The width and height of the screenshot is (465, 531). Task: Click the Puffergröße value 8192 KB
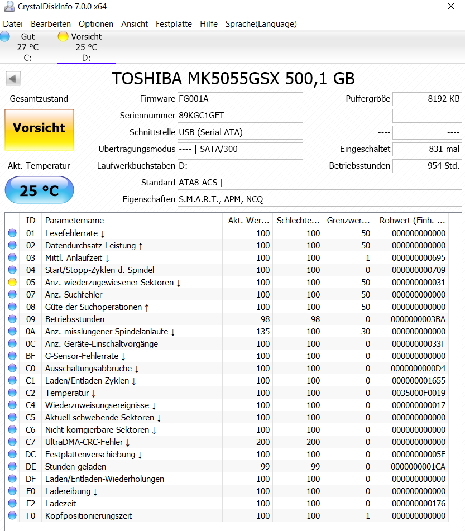[427, 99]
